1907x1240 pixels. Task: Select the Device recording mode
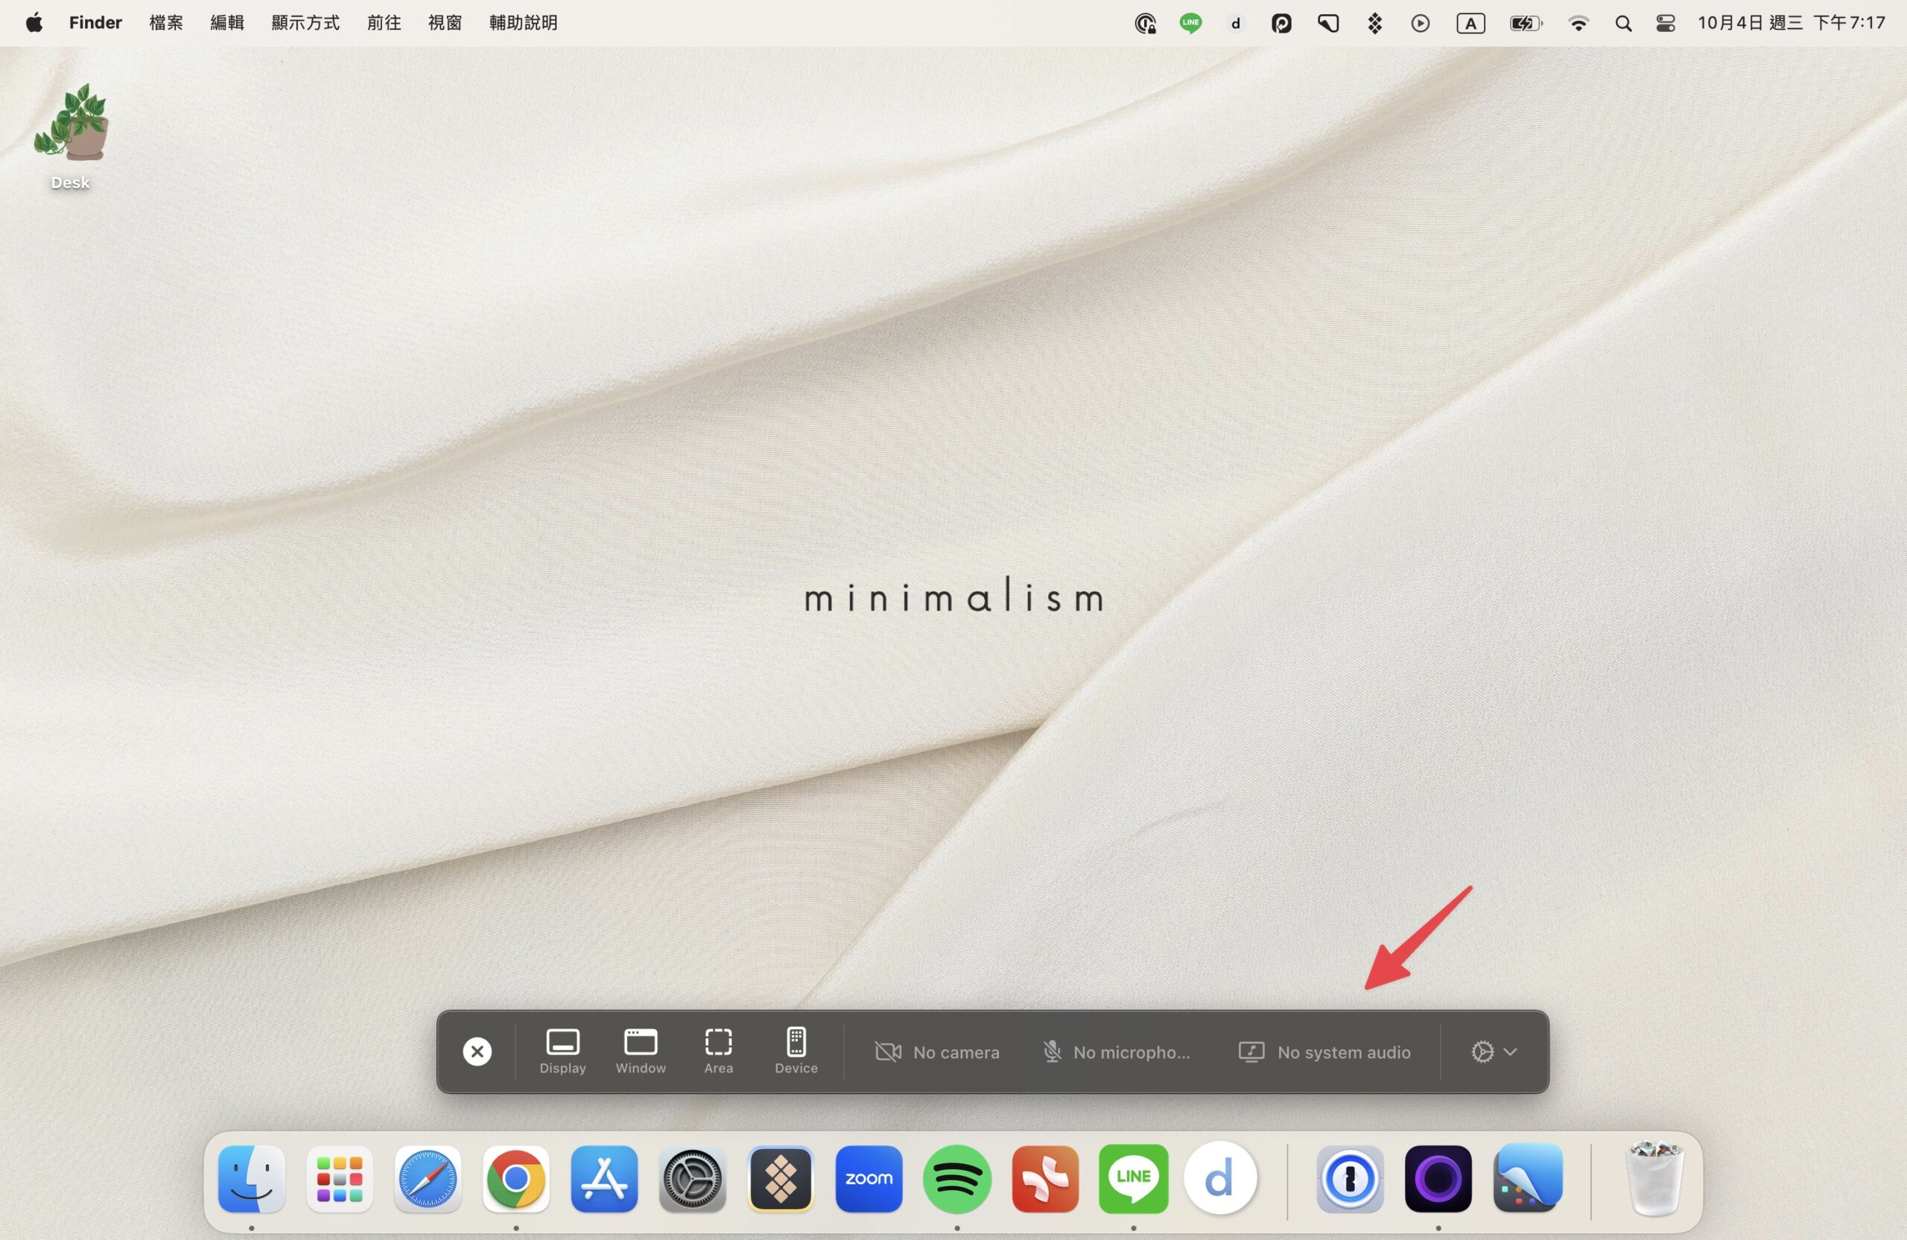click(796, 1051)
